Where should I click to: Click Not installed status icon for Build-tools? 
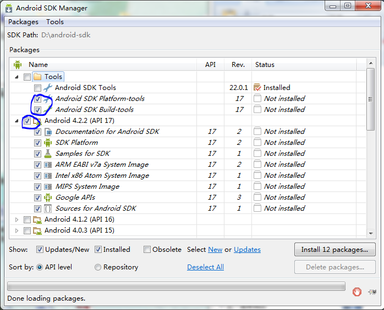pyautogui.click(x=257, y=109)
